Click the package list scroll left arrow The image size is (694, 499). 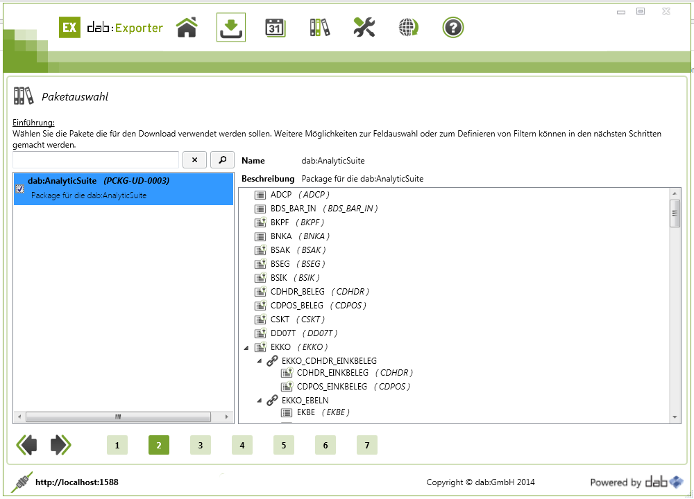[x=19, y=417]
